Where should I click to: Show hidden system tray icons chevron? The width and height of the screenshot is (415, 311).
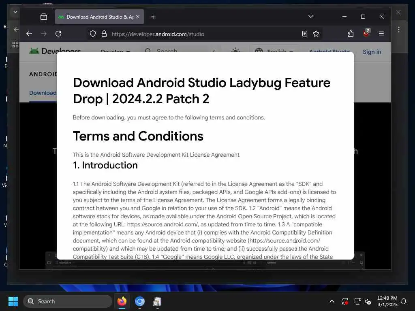[332, 301]
